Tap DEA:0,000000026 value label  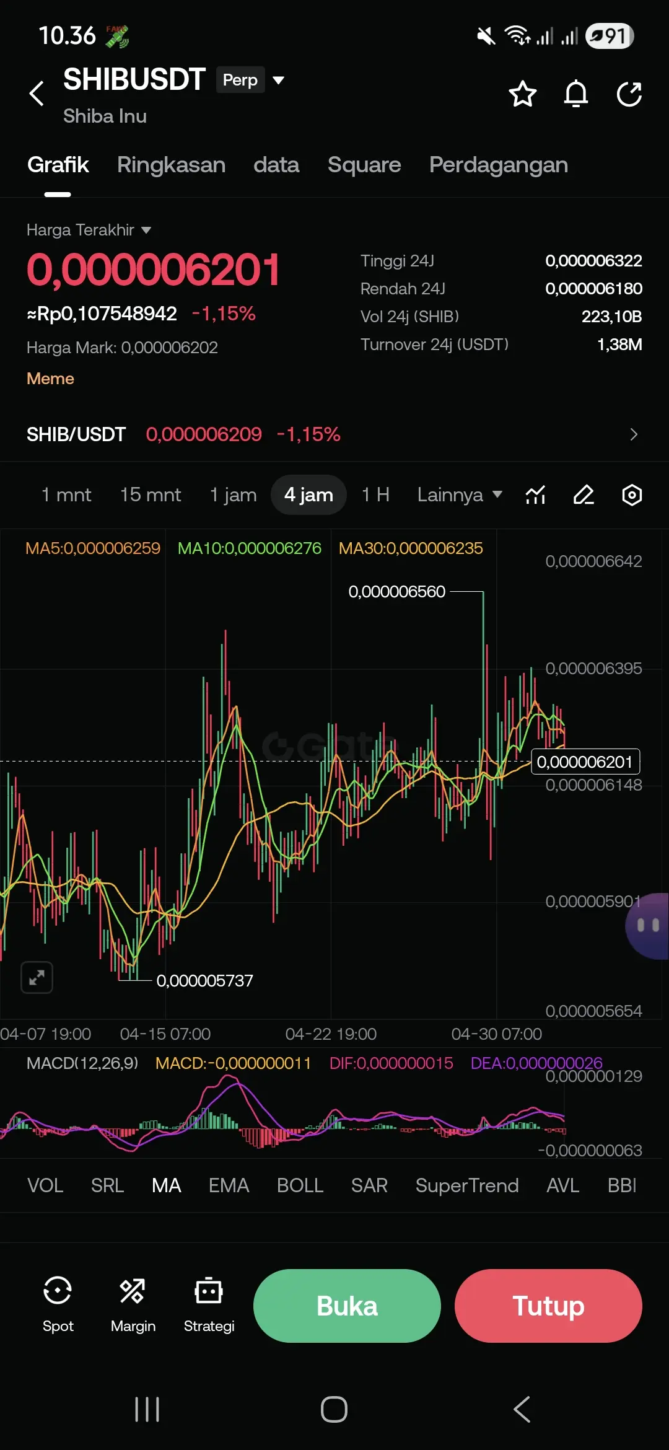pyautogui.click(x=536, y=1063)
